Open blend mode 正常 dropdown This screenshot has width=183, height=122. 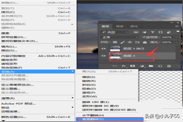pos(119,37)
